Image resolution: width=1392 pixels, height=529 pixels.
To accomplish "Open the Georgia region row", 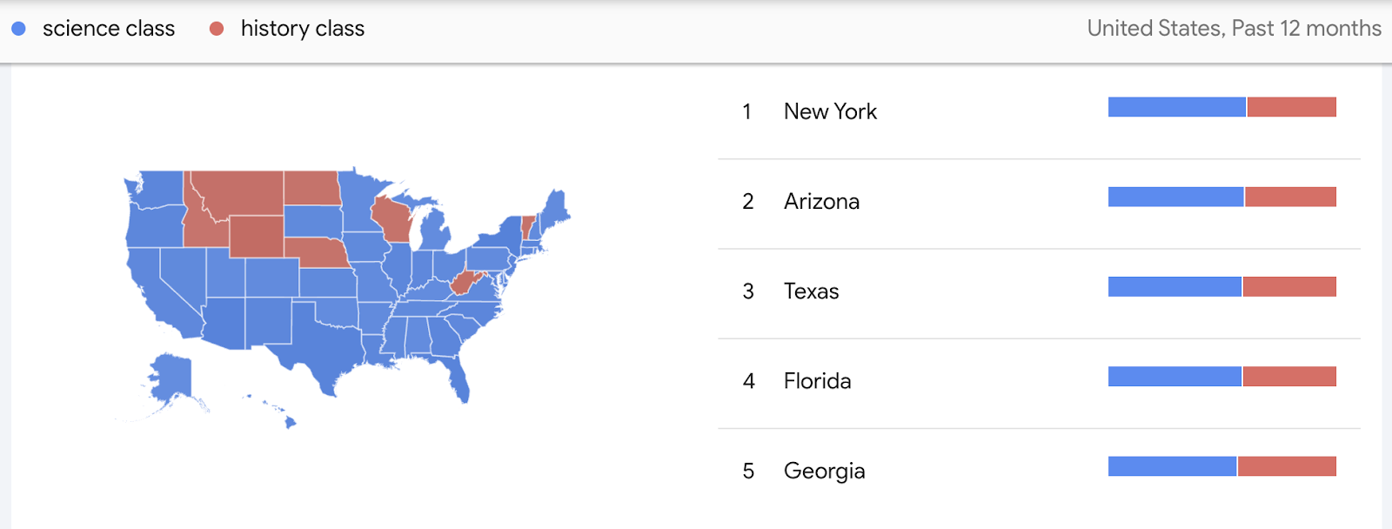I will (1039, 471).
